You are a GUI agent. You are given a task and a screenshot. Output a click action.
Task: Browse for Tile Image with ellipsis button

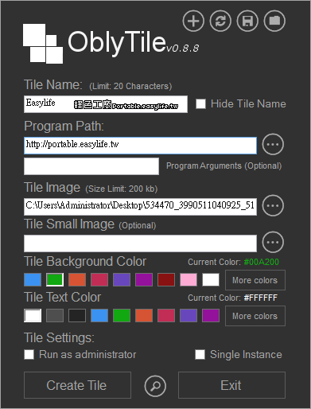click(x=273, y=205)
